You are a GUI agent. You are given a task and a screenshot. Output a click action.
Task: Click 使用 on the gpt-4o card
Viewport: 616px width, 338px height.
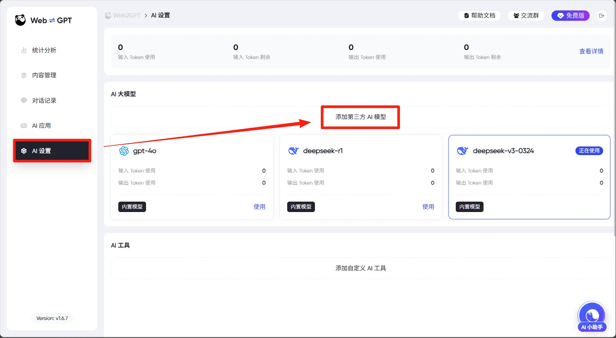coord(259,207)
